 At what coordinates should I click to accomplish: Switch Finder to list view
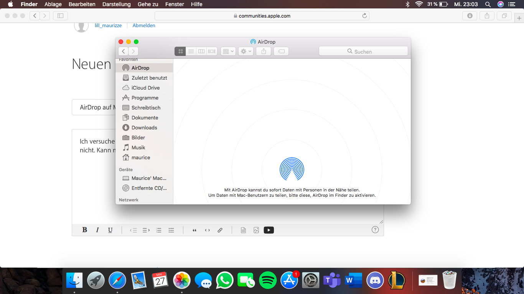pyautogui.click(x=191, y=51)
